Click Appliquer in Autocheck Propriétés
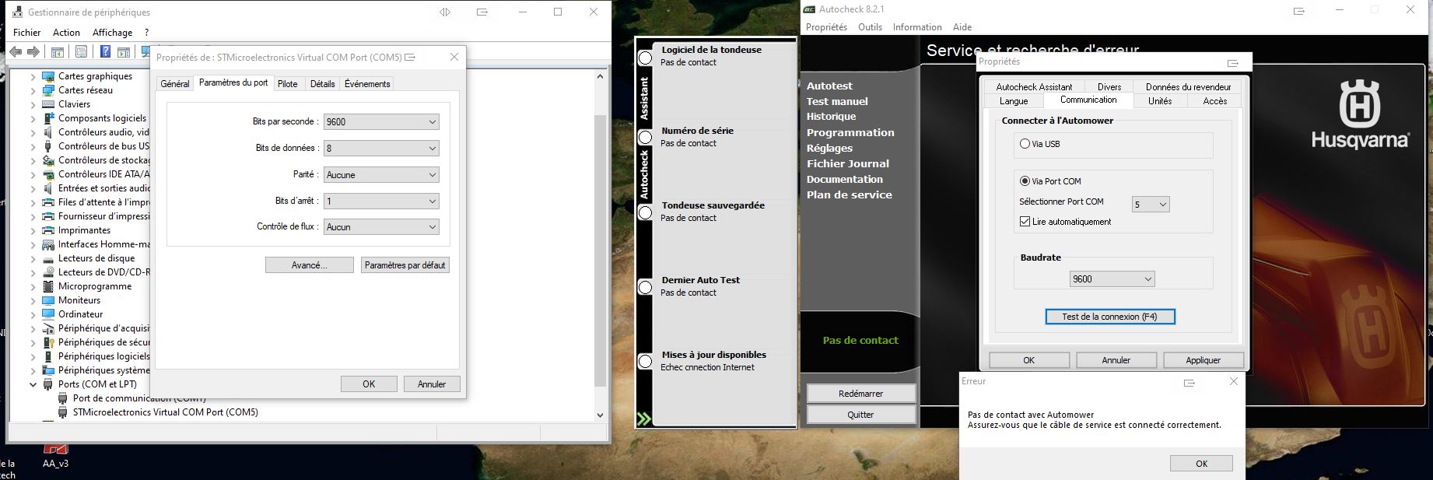The width and height of the screenshot is (1433, 480). (x=1204, y=360)
